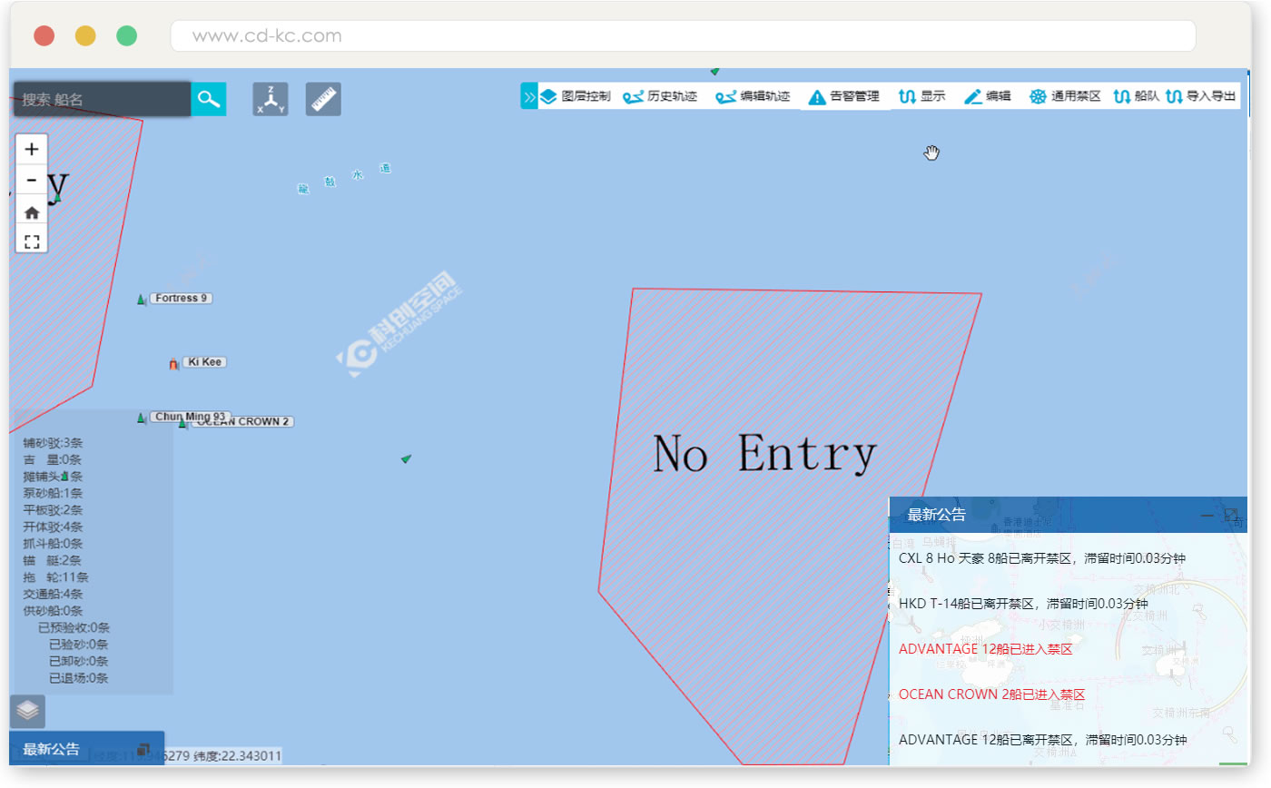The image size is (1271, 788).
Task: Open 通用禁区 restricted zone menu
Action: point(1065,96)
